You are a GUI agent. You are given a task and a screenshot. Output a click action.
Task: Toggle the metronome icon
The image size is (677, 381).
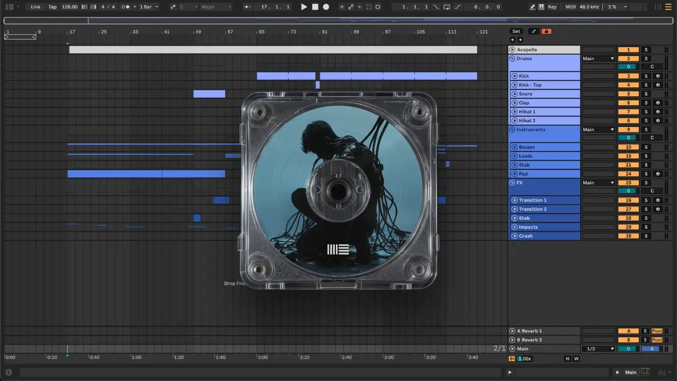click(126, 7)
